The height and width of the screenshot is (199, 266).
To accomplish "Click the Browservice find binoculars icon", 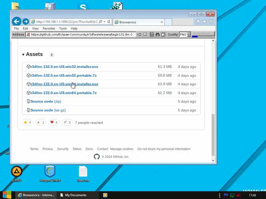I will tap(157, 34).
